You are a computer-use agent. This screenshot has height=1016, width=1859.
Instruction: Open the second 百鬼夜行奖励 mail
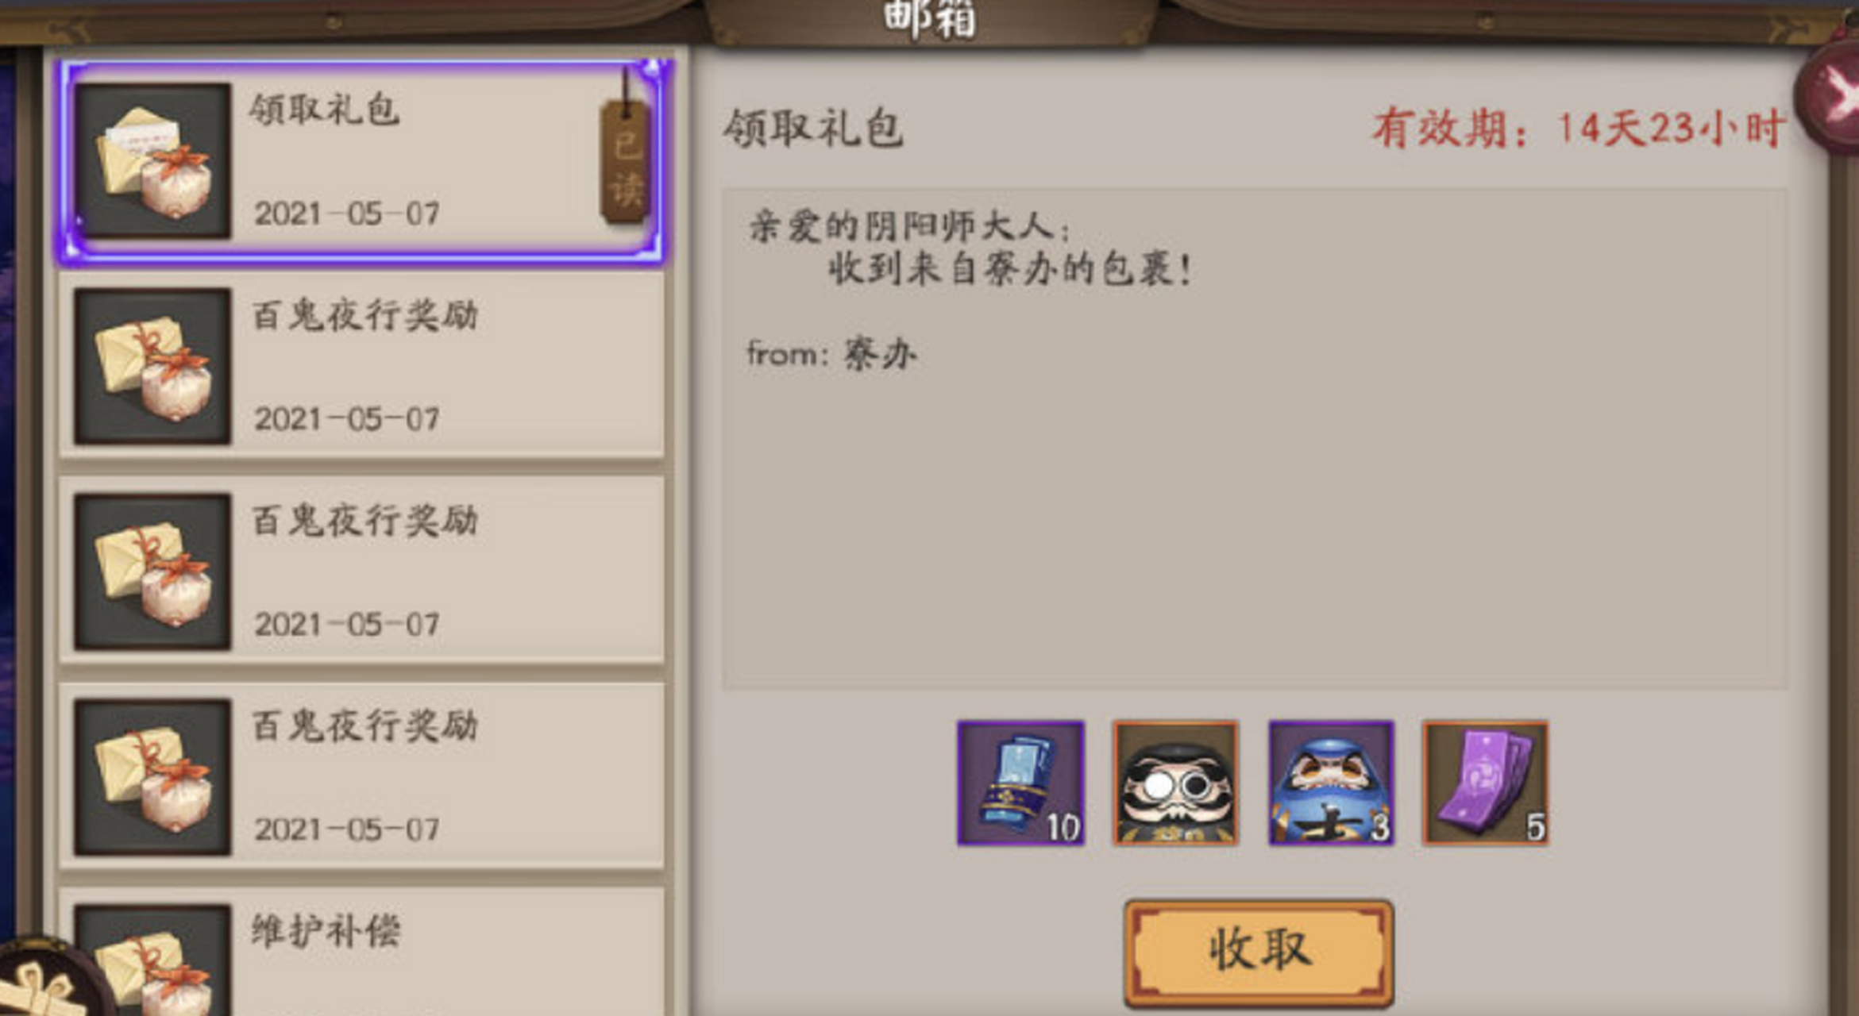(362, 571)
